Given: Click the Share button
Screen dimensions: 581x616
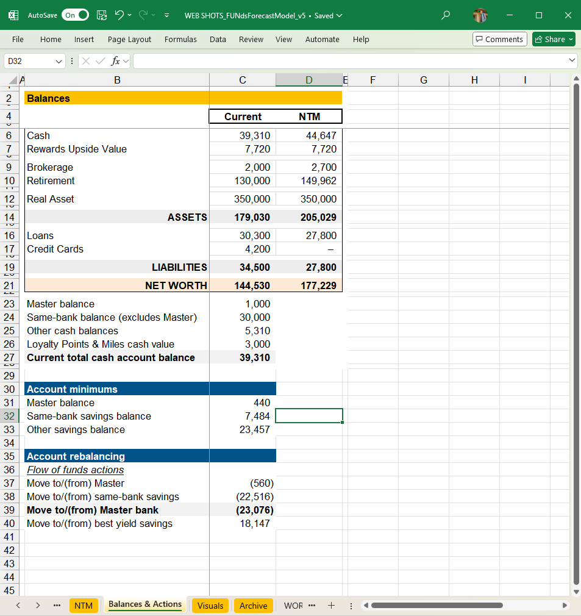Looking at the screenshot, I should [554, 39].
